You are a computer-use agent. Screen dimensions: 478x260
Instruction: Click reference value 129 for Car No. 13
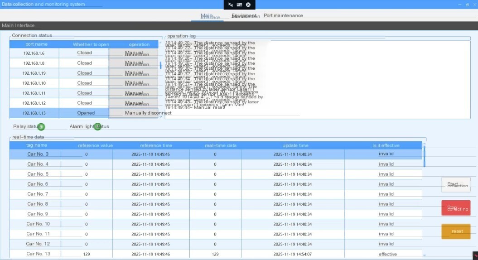(x=87, y=254)
